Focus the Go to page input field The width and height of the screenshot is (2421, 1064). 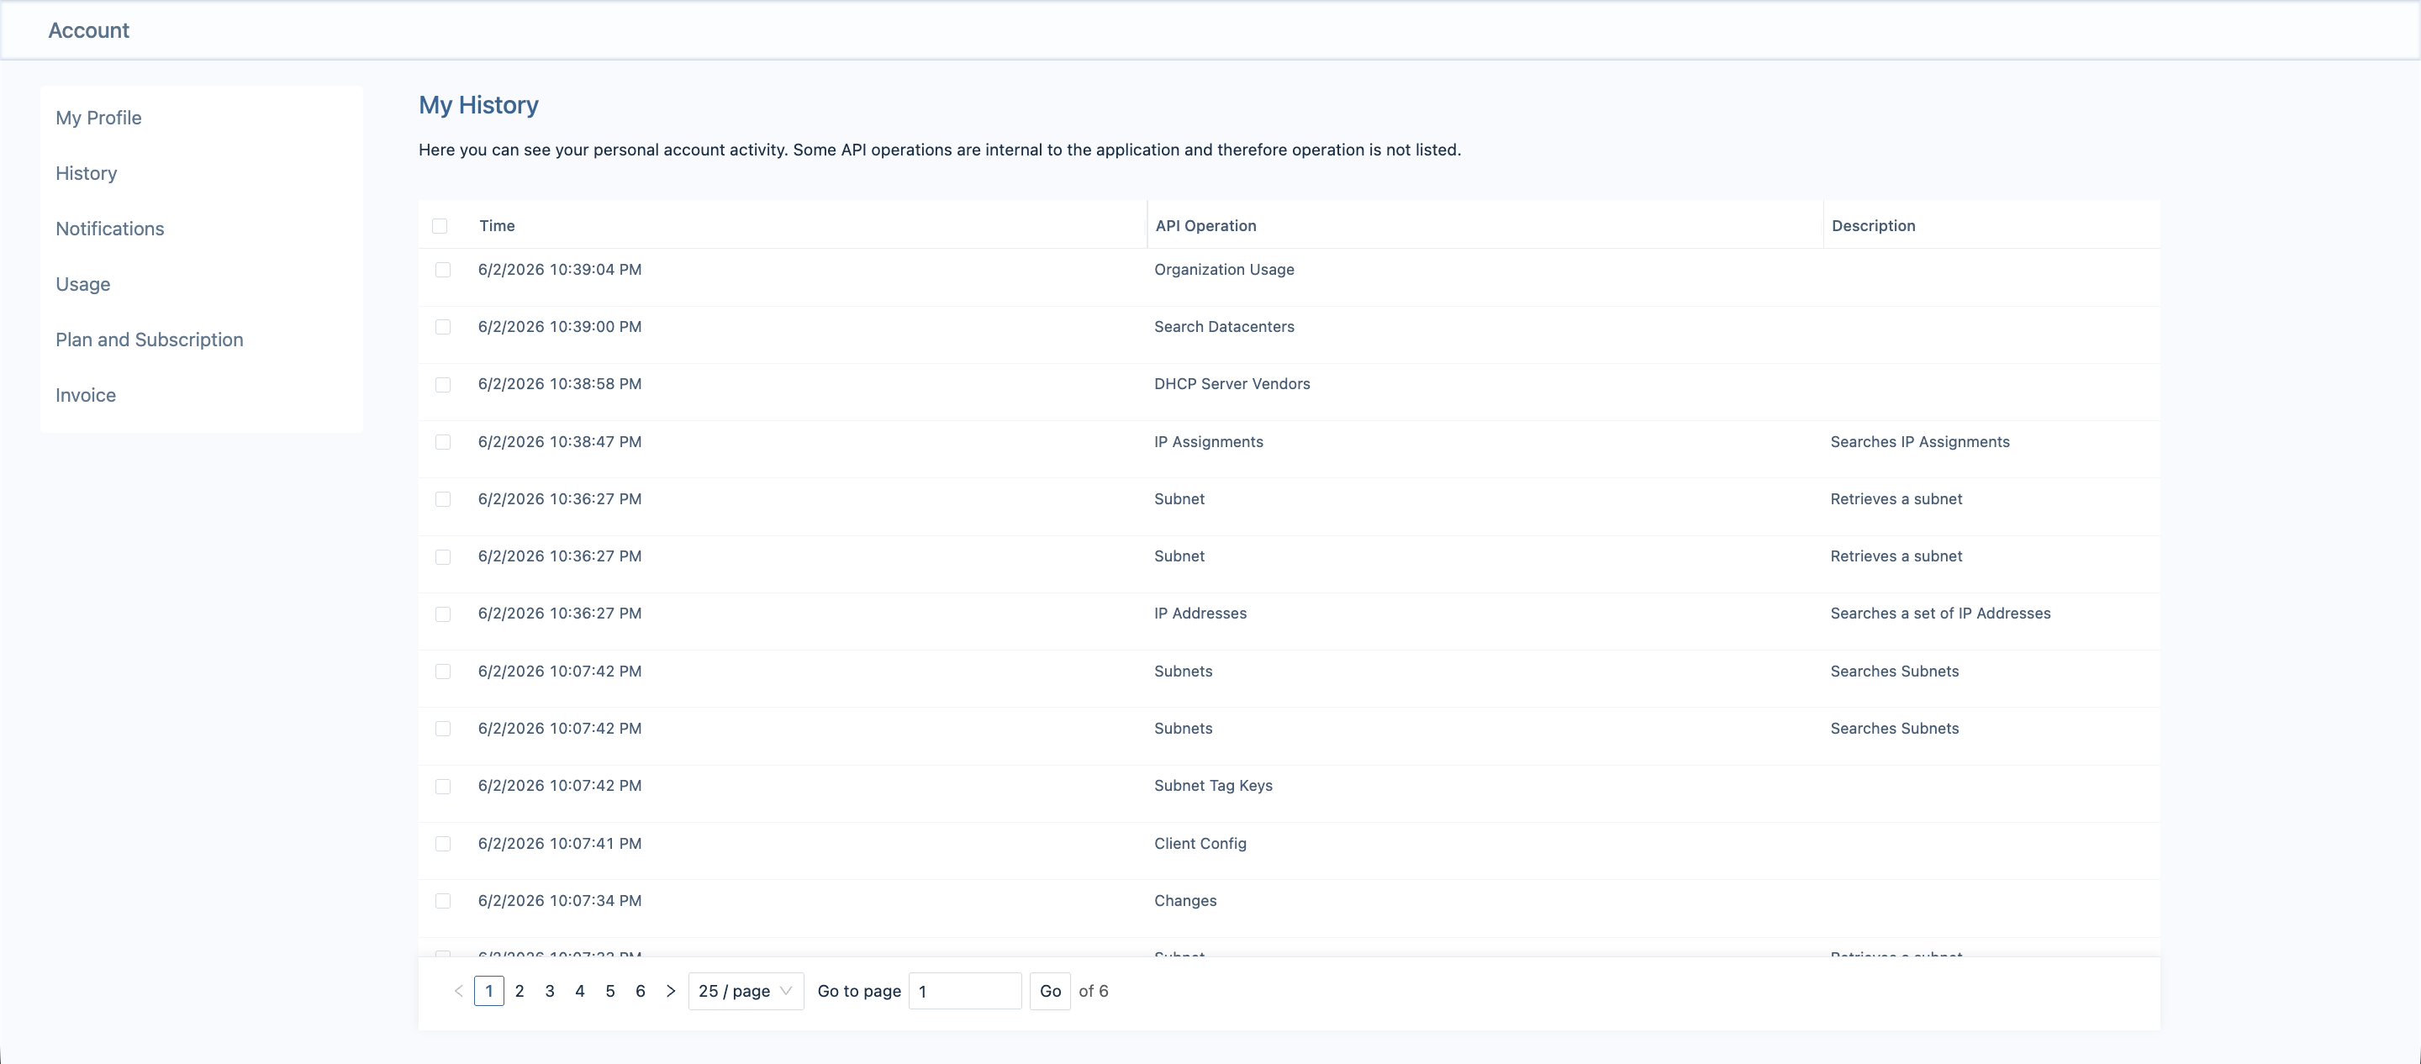pyautogui.click(x=964, y=991)
